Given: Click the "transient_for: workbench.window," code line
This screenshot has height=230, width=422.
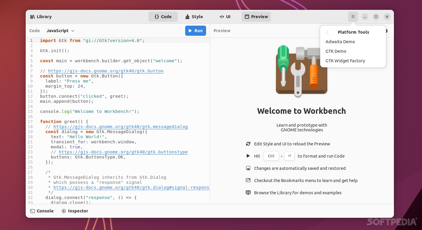Looking at the screenshot, I should click(x=94, y=142).
